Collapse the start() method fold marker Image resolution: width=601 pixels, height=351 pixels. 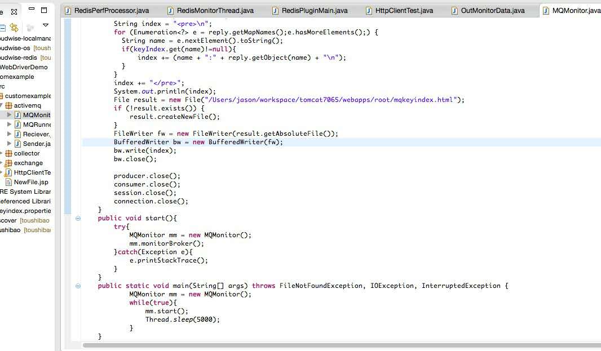click(78, 219)
